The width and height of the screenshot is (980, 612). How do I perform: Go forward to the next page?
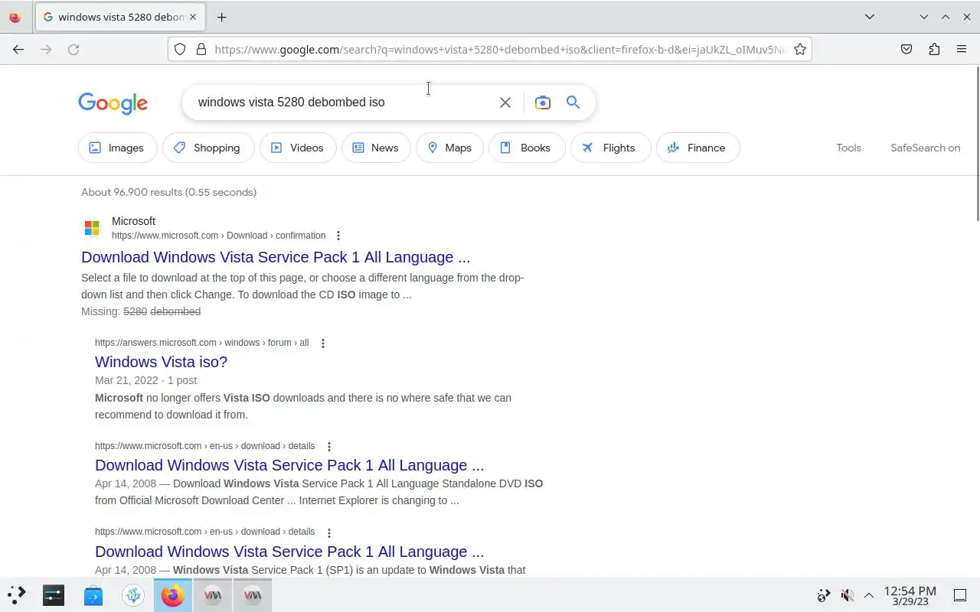coord(46,49)
